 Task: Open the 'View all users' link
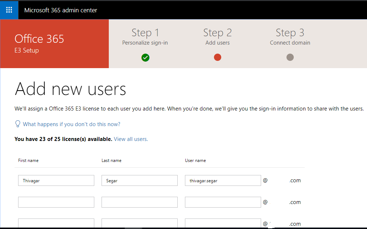coord(131,139)
